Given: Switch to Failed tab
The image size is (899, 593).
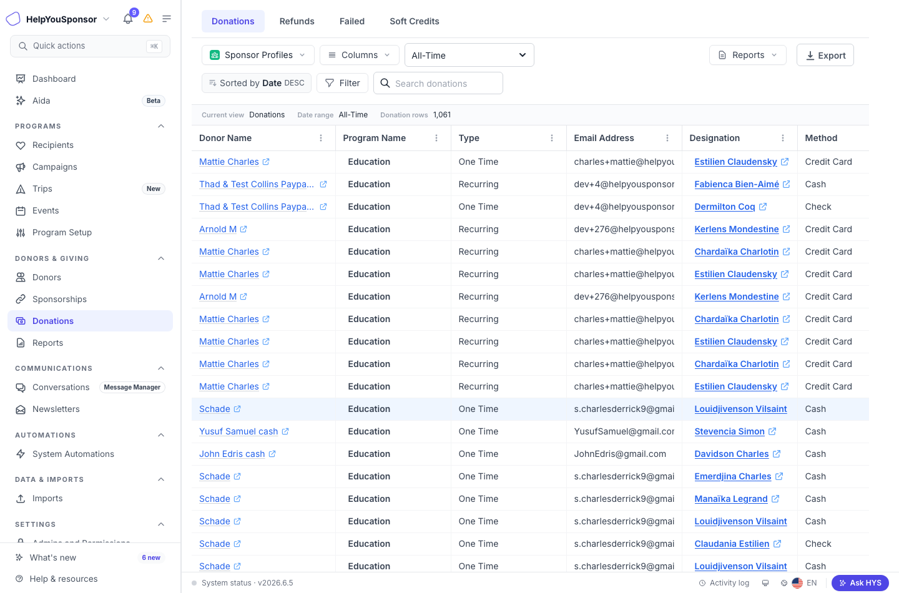Looking at the screenshot, I should (352, 21).
